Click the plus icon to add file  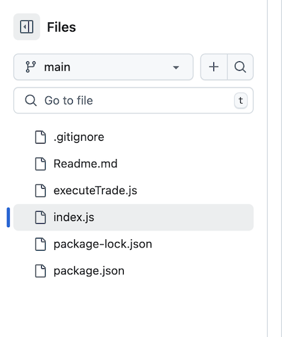214,67
